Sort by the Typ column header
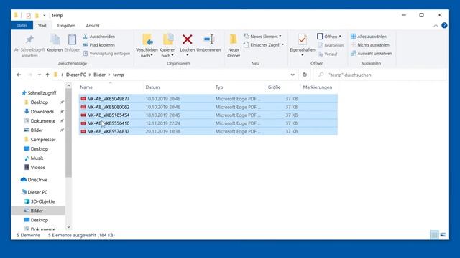The width and height of the screenshot is (460, 258). coord(239,87)
